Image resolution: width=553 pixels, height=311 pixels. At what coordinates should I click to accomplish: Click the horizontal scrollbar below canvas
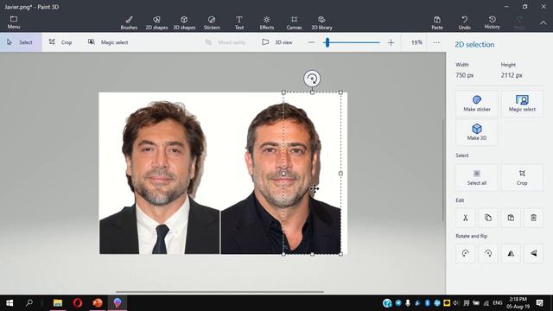coord(219,292)
